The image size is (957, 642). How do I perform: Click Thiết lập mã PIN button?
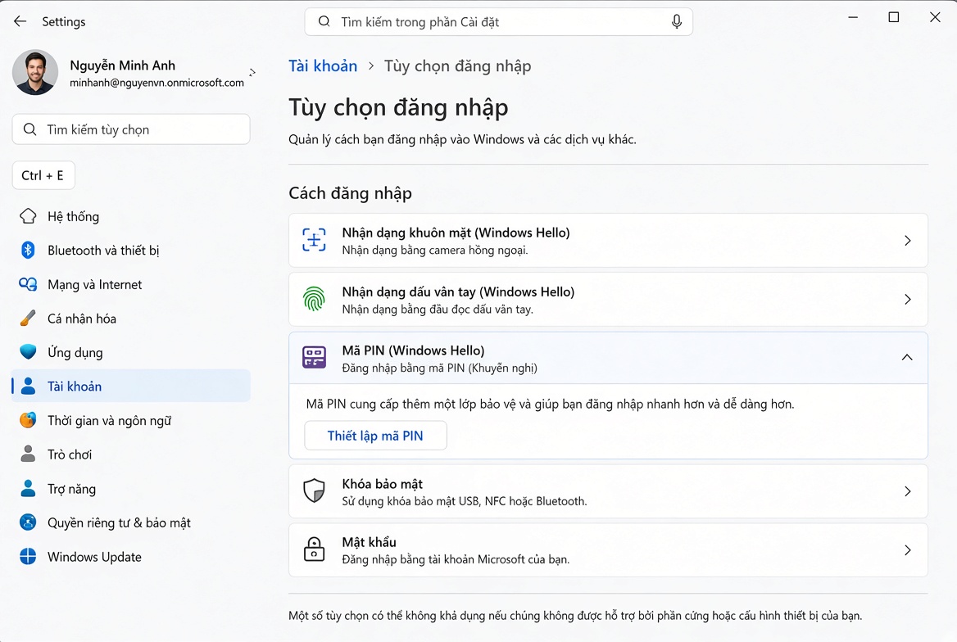375,436
